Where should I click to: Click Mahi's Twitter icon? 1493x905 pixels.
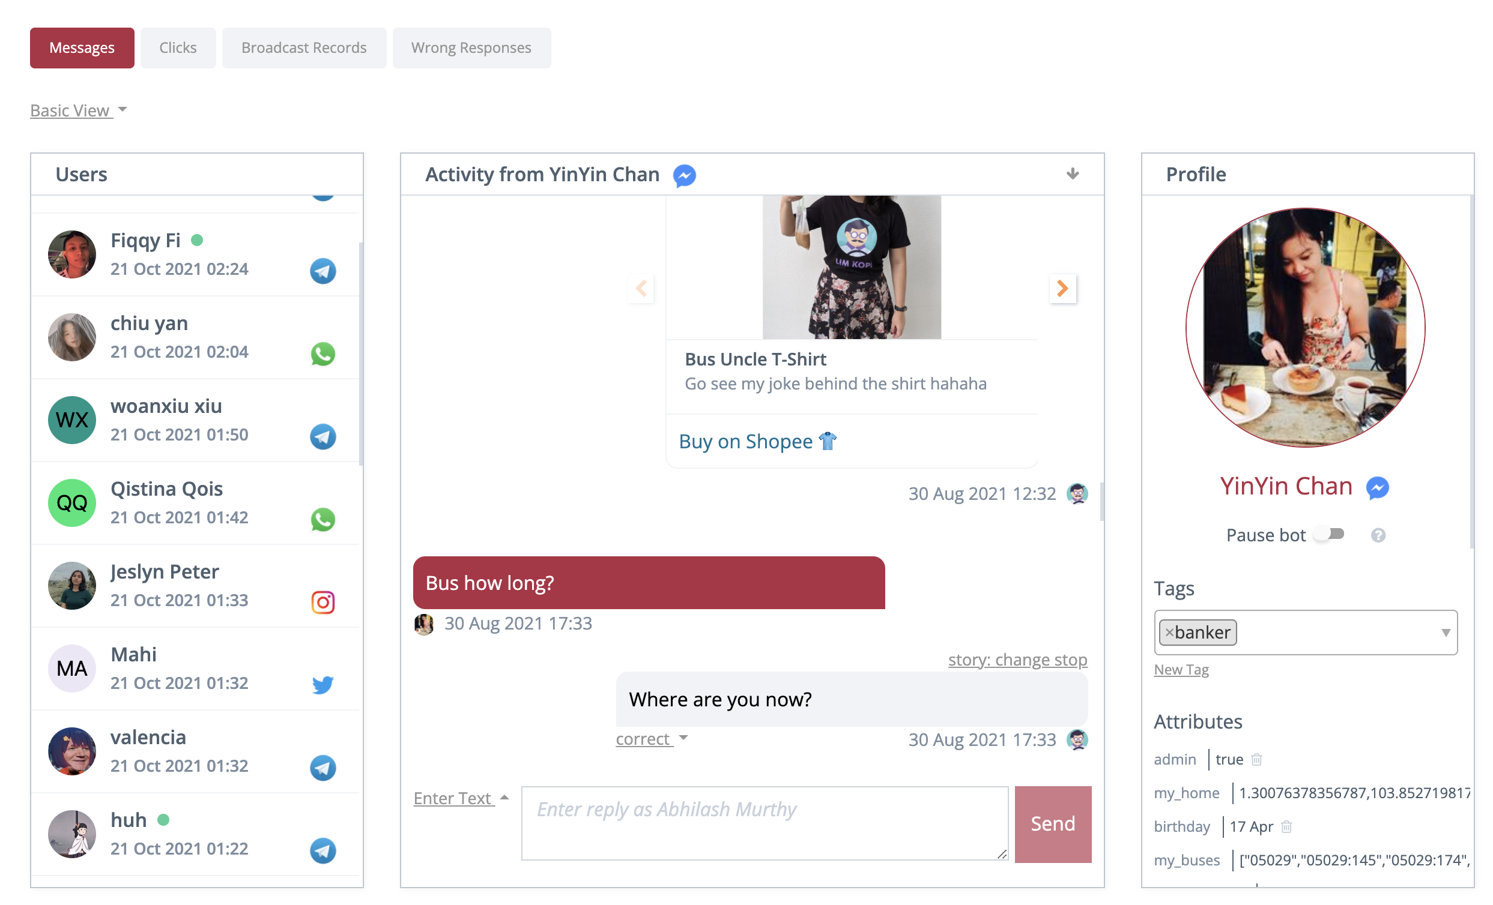click(x=323, y=685)
